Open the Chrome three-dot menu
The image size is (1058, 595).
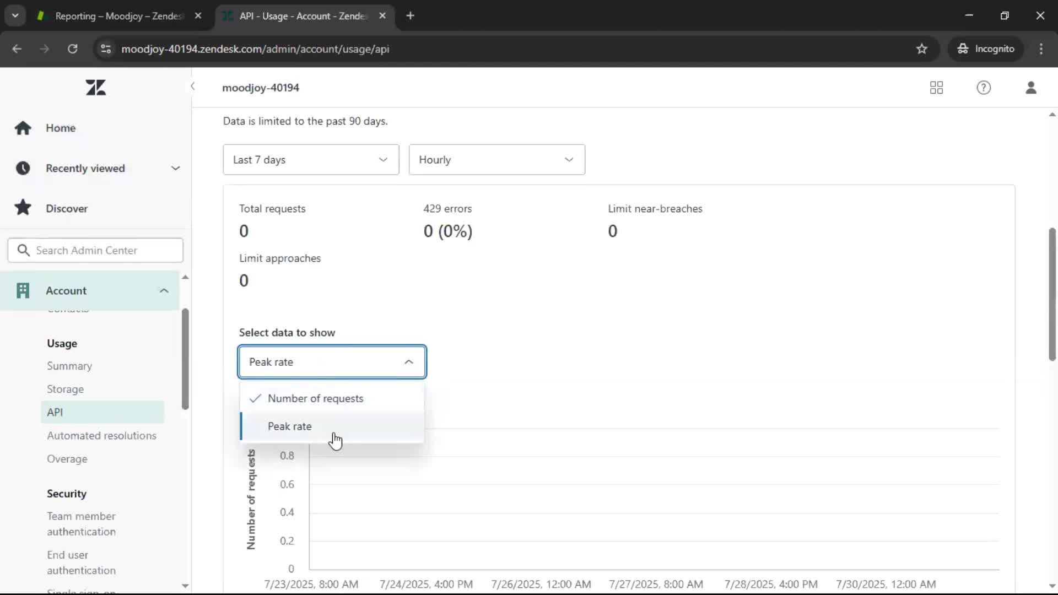click(x=1041, y=49)
